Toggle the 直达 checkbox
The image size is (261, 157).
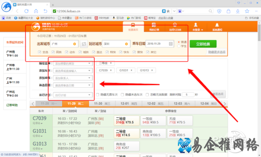[x=94, y=52]
